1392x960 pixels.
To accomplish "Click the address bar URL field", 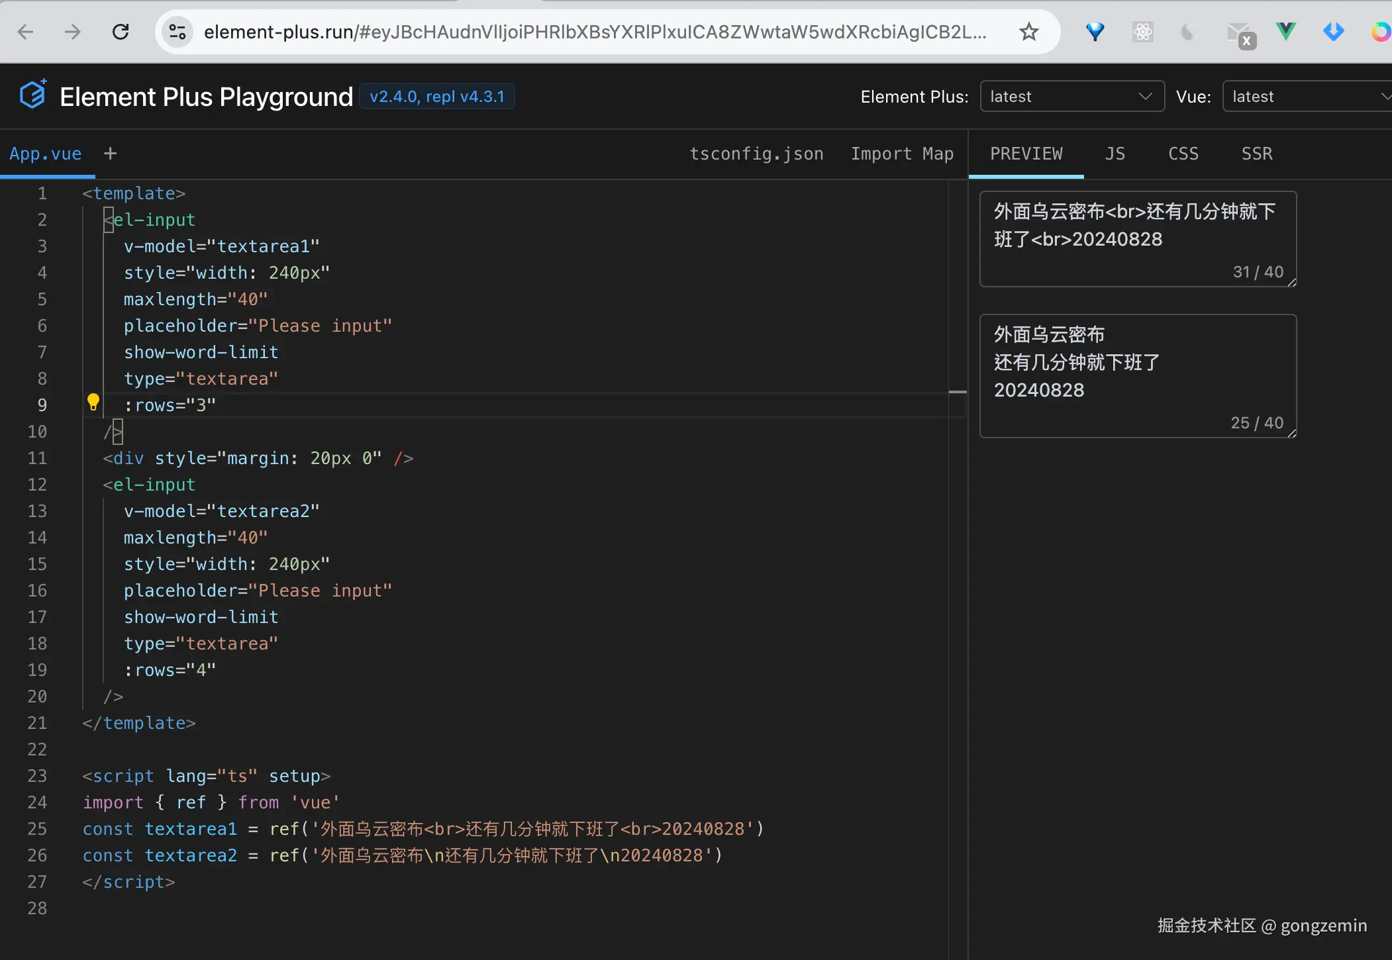I will tap(595, 31).
